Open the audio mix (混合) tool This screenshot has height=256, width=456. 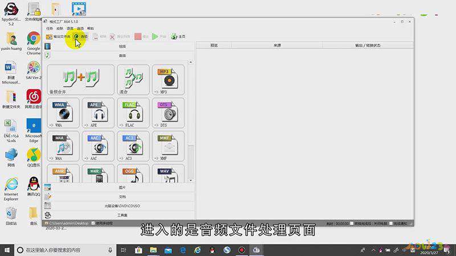133,80
